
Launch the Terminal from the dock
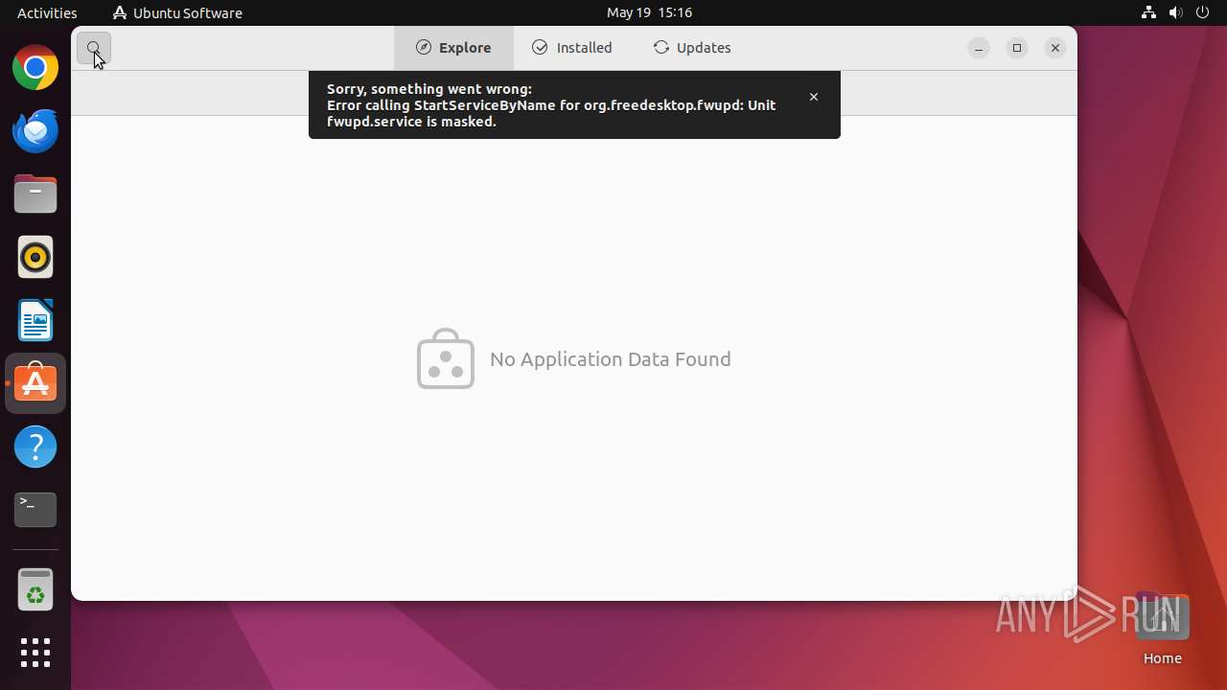35,510
